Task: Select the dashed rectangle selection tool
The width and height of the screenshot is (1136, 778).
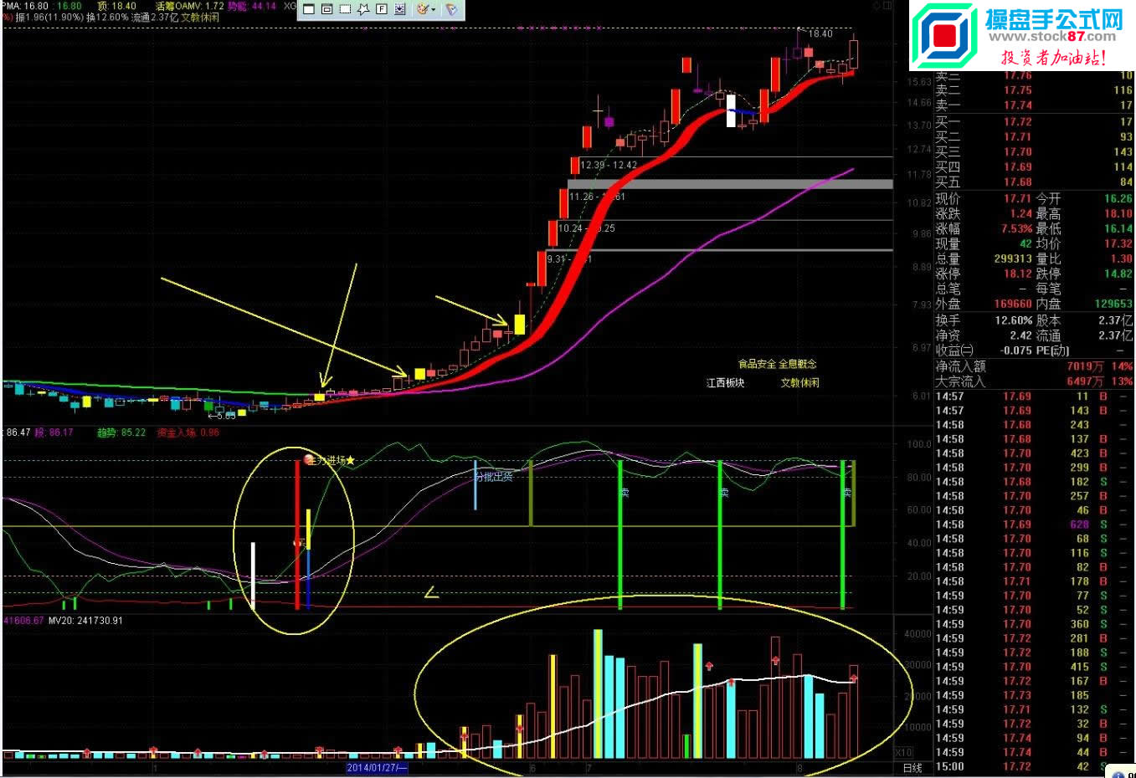Action: (345, 9)
